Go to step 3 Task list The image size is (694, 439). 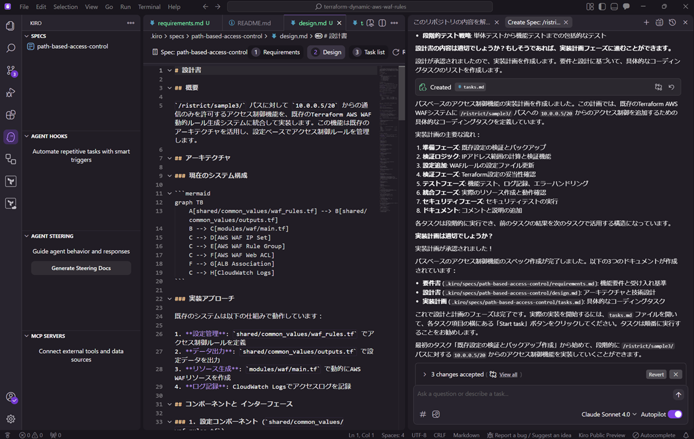point(369,52)
